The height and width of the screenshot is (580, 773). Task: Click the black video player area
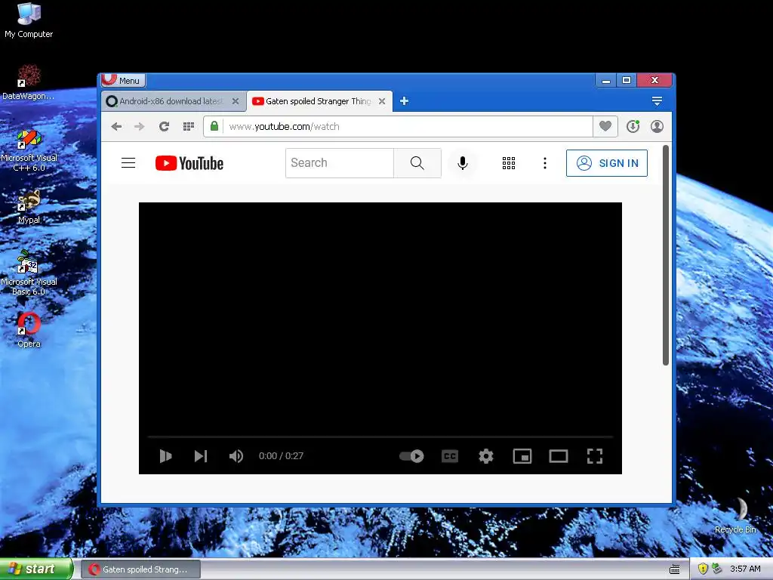coord(380,318)
